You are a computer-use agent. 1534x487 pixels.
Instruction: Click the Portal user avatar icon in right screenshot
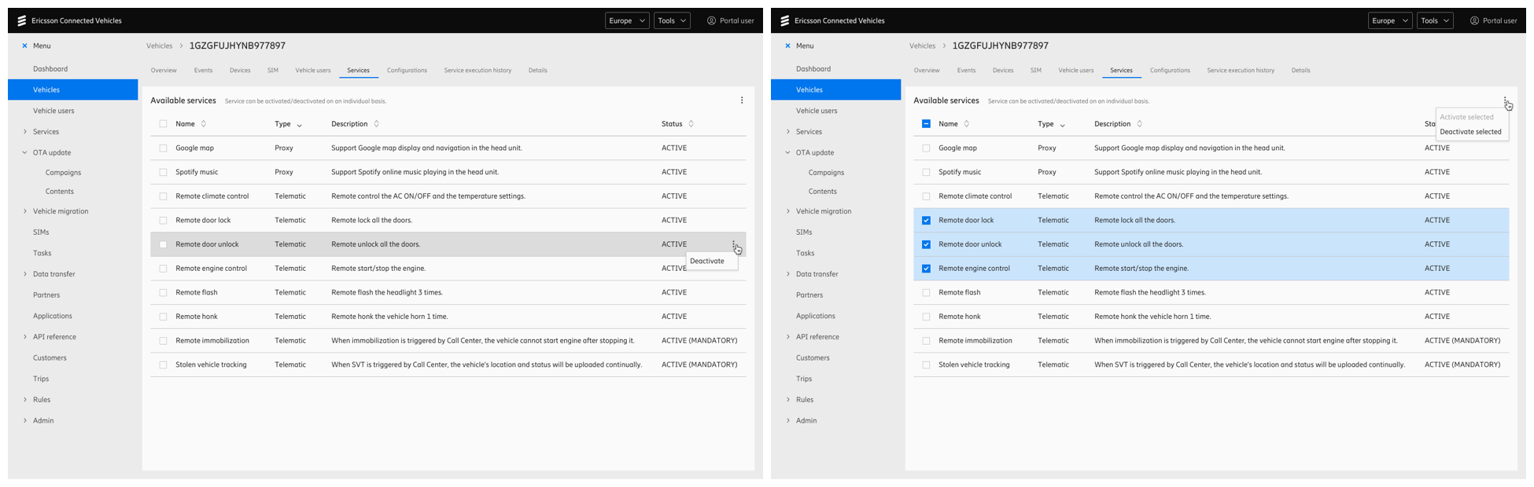tap(1474, 20)
